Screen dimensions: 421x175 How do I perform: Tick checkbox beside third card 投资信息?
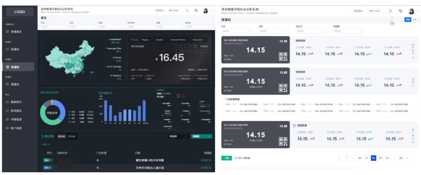coord(294,125)
